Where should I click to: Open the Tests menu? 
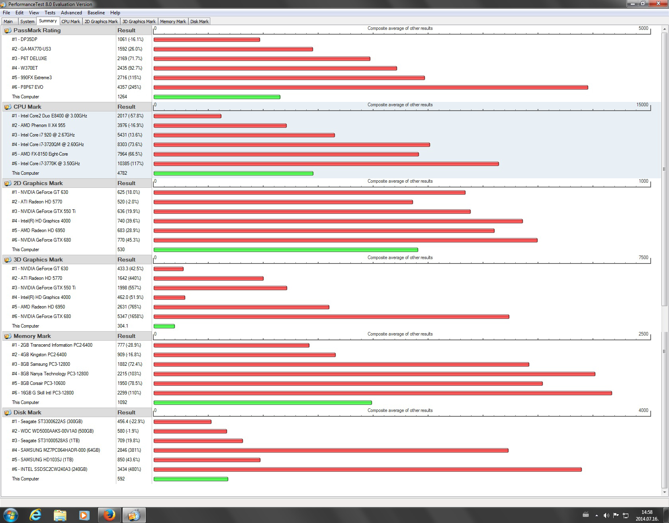[x=50, y=13]
